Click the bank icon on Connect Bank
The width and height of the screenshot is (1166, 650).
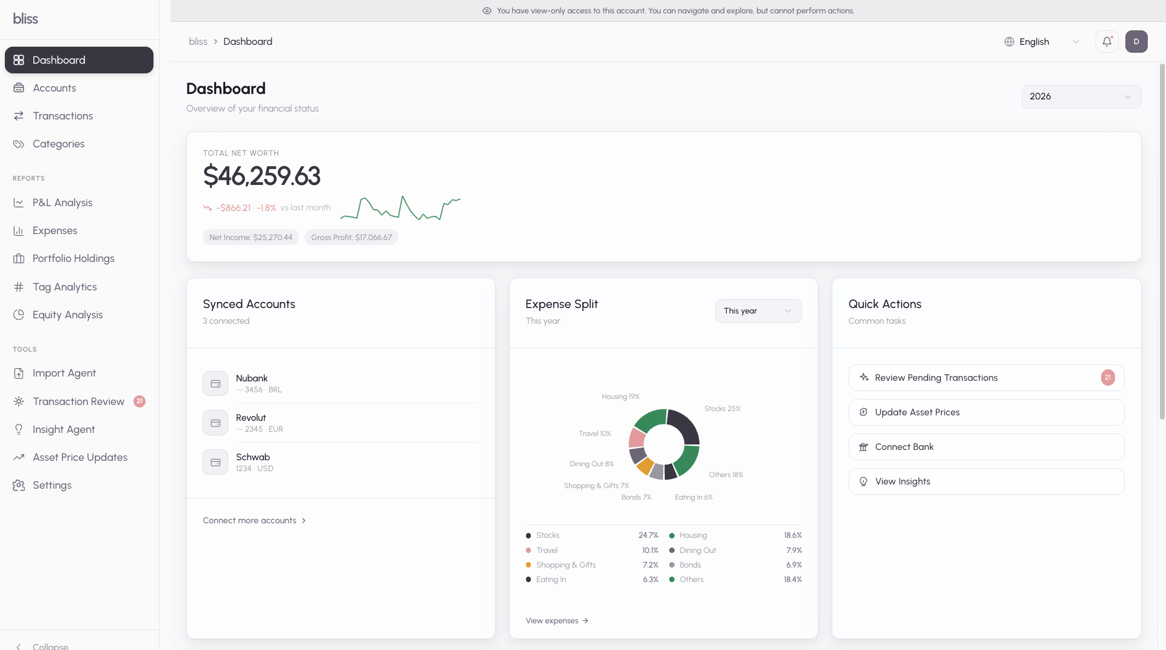point(863,447)
